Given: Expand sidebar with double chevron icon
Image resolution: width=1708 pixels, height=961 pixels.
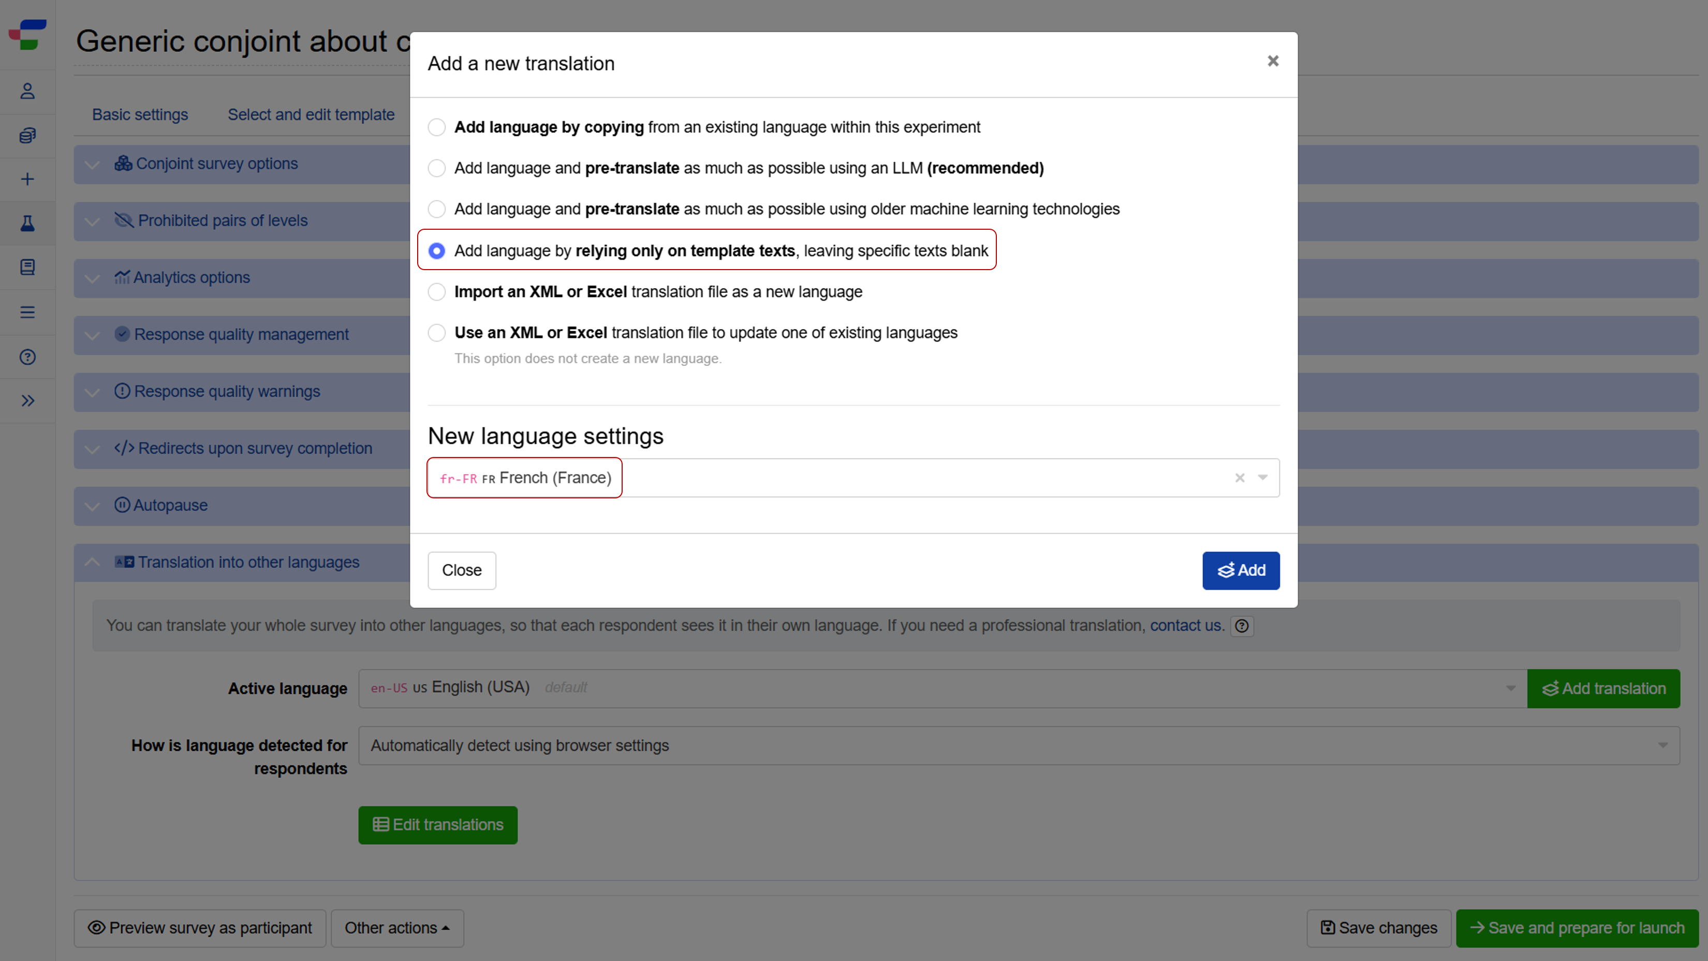Looking at the screenshot, I should click(x=27, y=401).
